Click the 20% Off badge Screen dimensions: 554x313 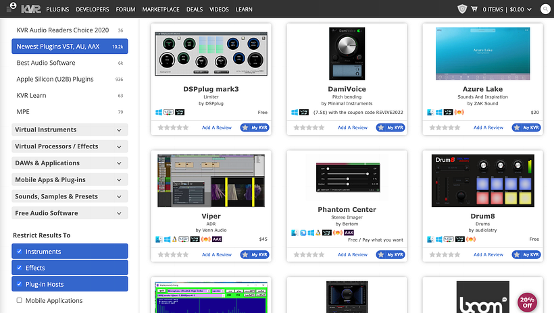click(x=527, y=302)
